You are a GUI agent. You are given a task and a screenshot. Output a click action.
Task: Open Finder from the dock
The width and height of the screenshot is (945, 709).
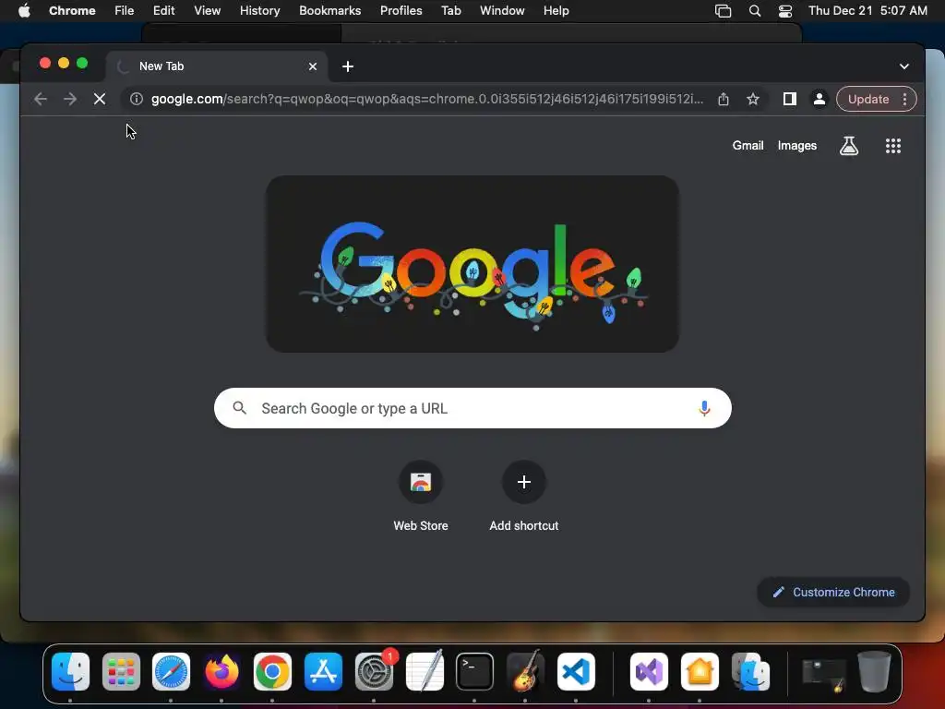click(70, 672)
